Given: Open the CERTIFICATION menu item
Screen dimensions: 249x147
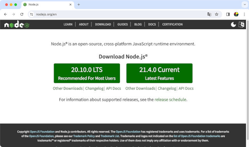Looking at the screenshot, I should (x=172, y=24).
